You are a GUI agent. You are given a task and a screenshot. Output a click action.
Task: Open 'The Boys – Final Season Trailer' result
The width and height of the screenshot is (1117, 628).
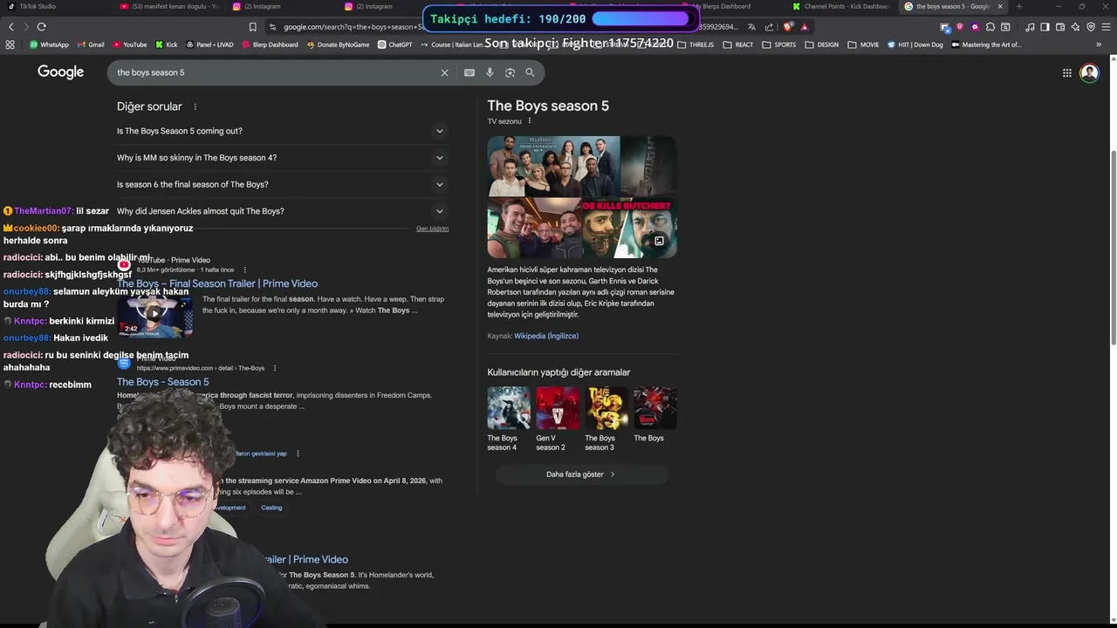217,283
